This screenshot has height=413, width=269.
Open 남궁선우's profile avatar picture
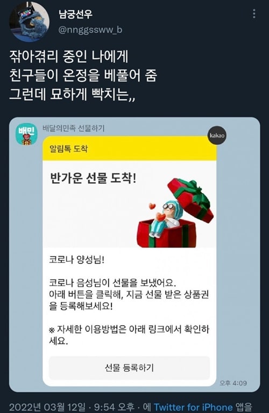click(x=30, y=22)
